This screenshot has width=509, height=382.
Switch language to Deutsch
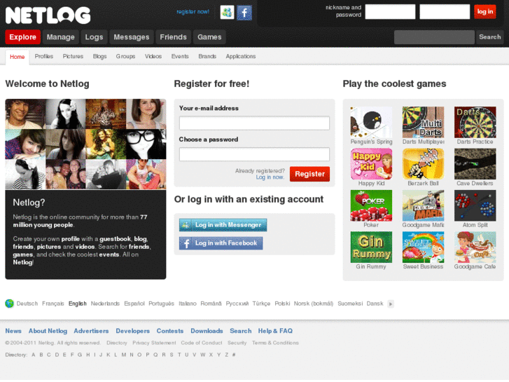tap(27, 303)
